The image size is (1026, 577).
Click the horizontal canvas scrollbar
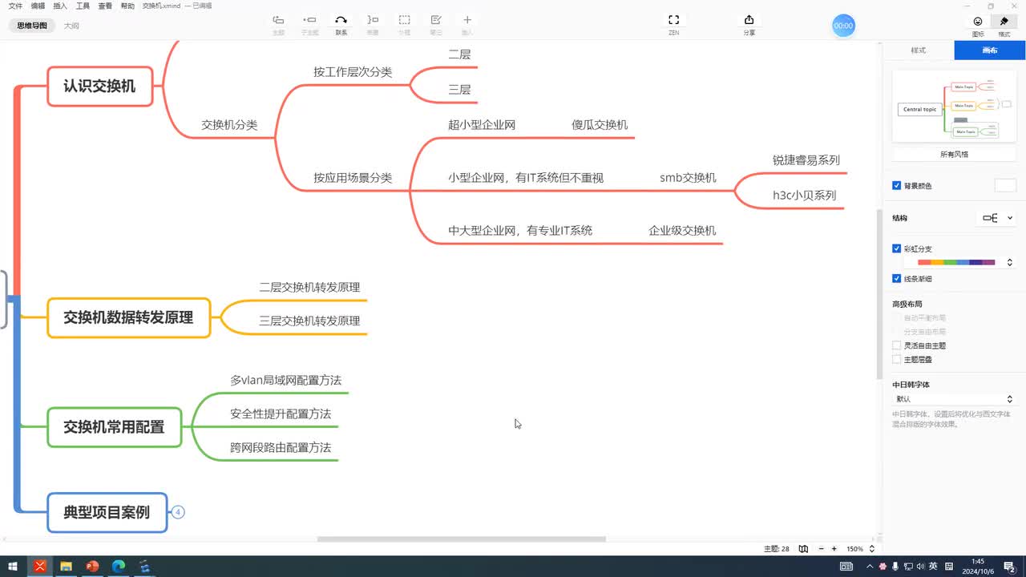pos(462,539)
